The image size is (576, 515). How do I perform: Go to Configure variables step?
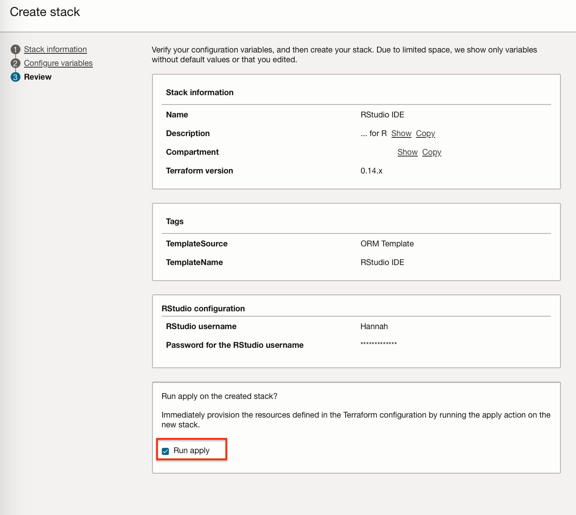(x=58, y=63)
